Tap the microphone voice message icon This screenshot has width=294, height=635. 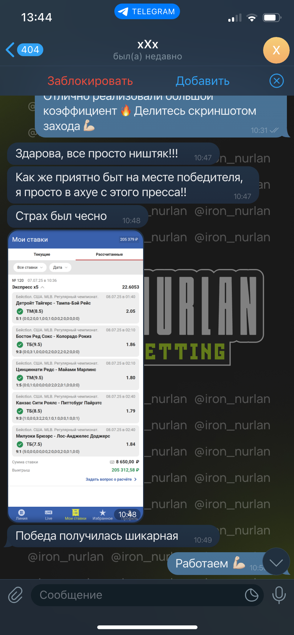point(279,595)
